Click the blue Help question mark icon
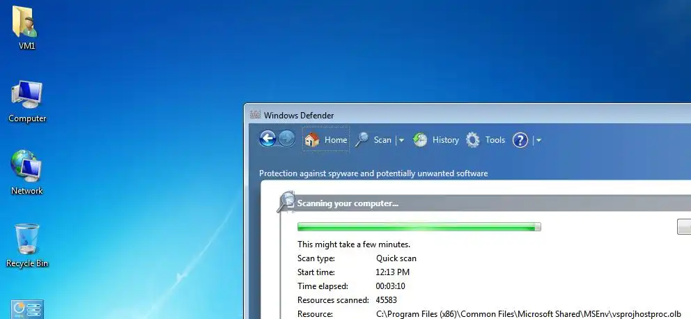 [x=520, y=140]
